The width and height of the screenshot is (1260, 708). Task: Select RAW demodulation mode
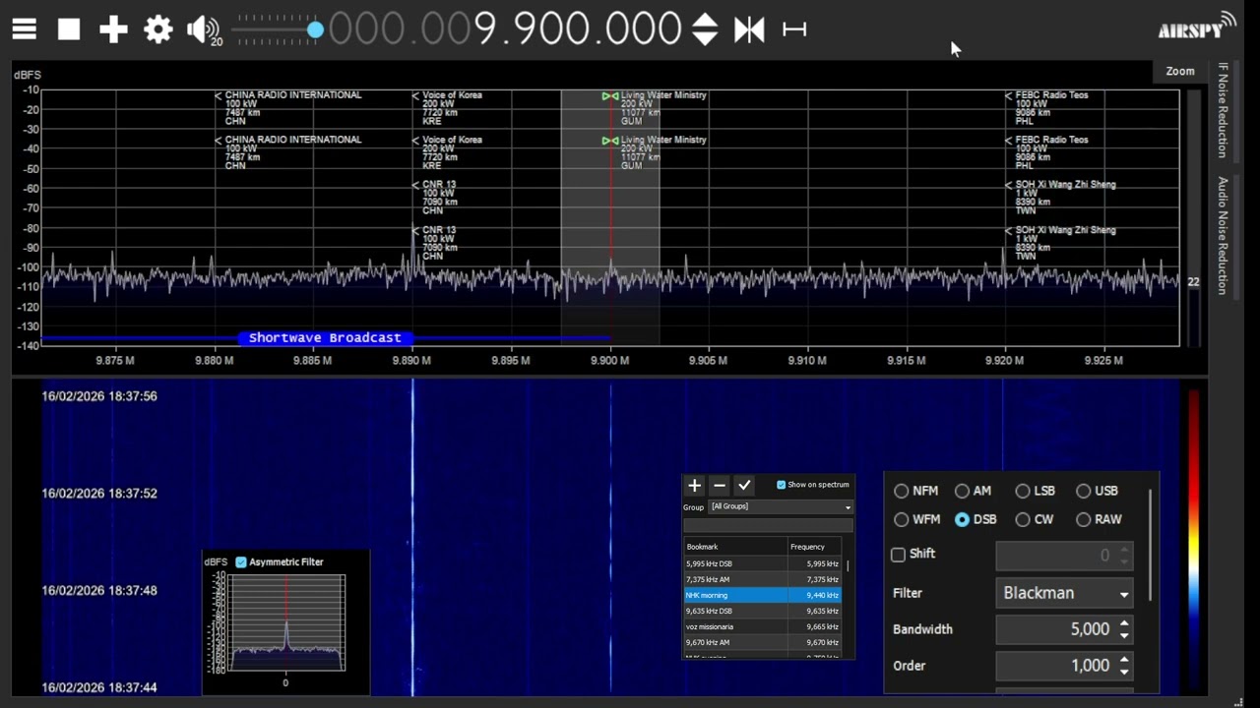pos(1084,519)
